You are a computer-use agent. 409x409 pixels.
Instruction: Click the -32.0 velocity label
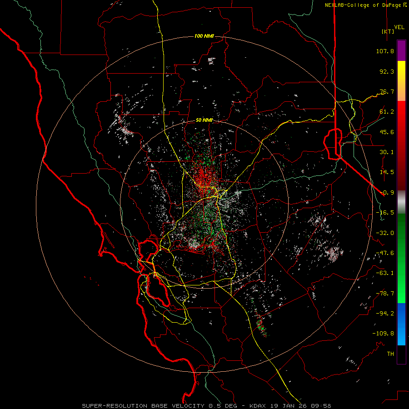[385, 233]
